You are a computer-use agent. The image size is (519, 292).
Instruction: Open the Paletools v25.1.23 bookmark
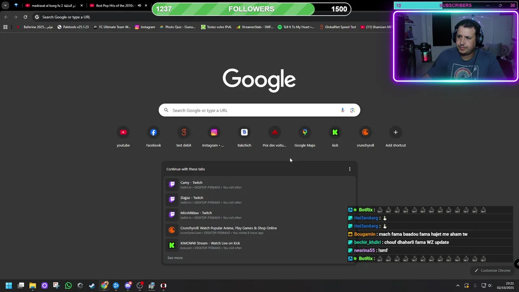tap(73, 27)
